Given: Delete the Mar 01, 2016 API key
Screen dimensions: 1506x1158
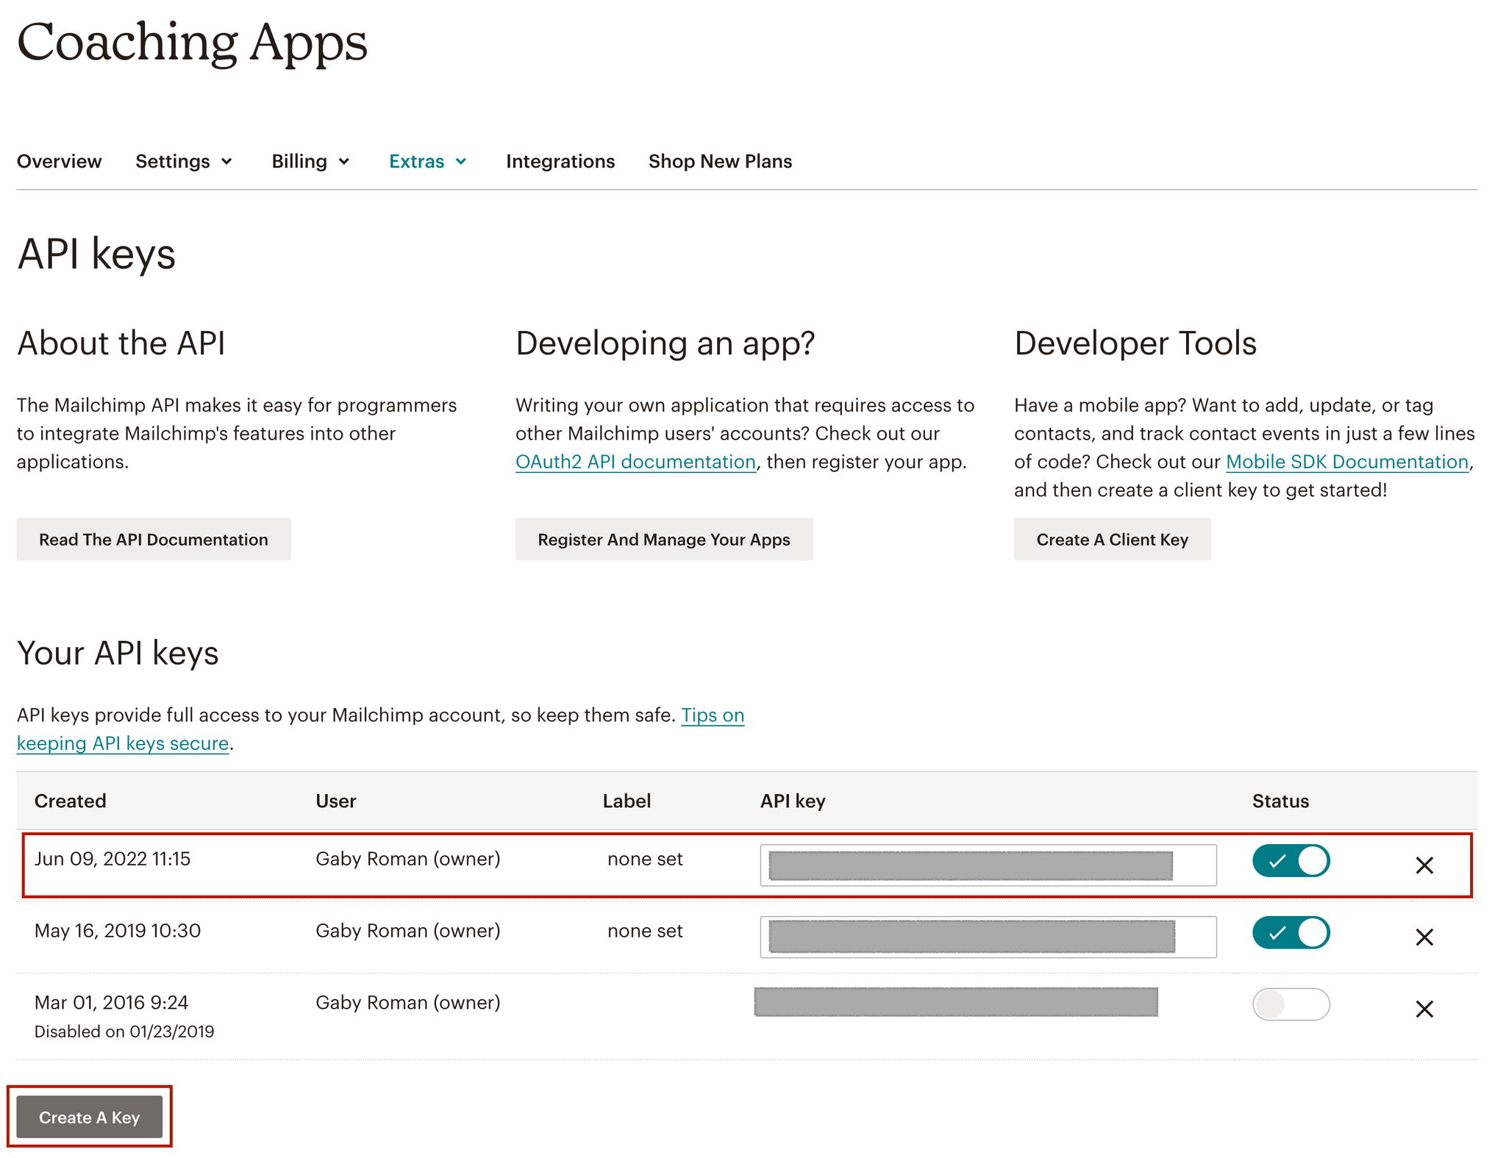Looking at the screenshot, I should [x=1424, y=1009].
